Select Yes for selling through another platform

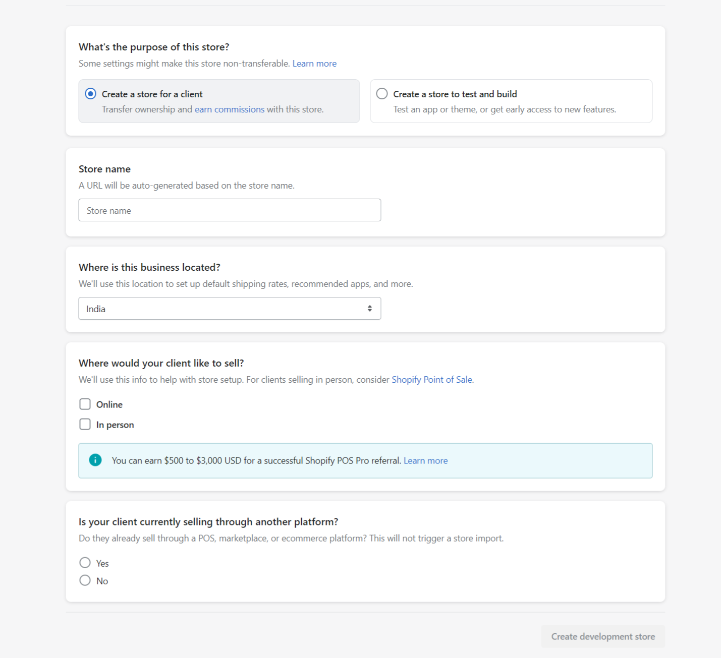[x=85, y=563]
